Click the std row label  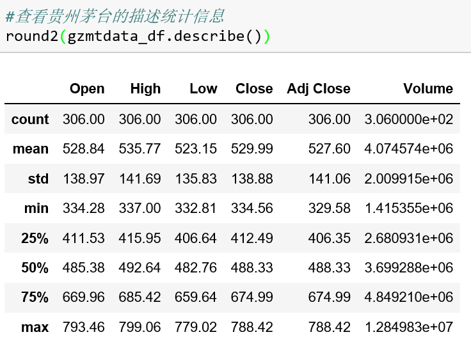(x=38, y=178)
